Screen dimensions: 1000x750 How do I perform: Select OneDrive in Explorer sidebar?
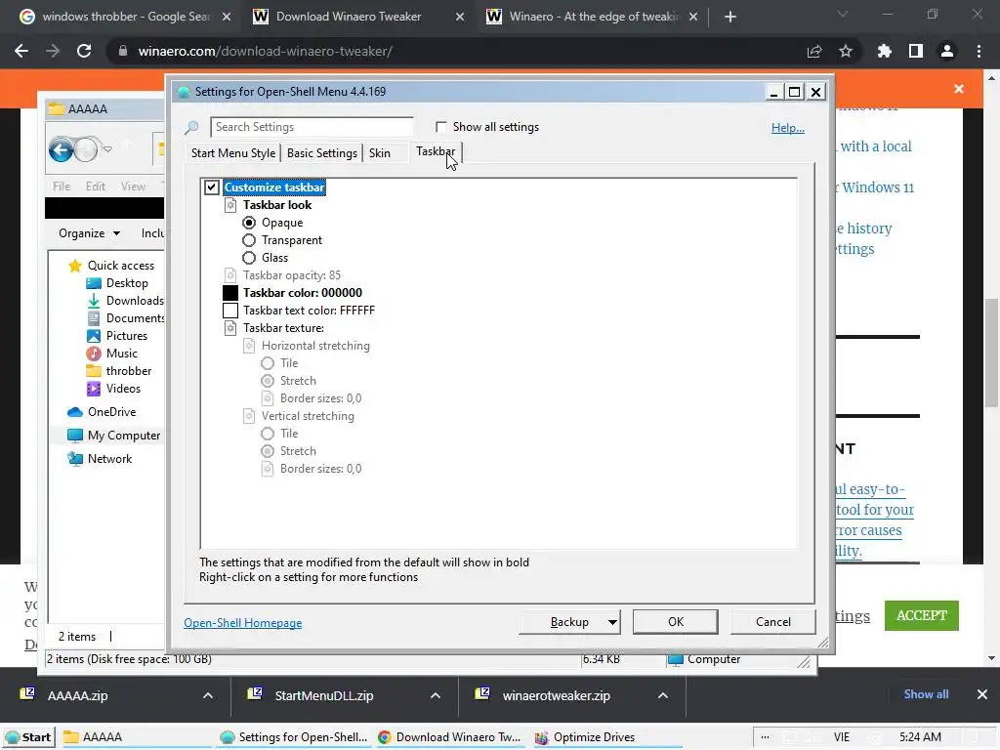pos(102,412)
